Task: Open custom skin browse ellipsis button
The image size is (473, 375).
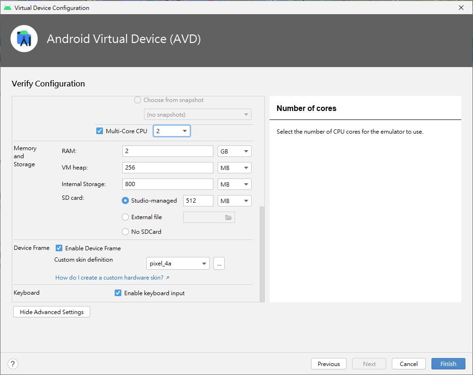Action: click(x=219, y=264)
